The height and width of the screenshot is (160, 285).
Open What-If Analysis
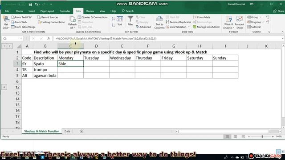click(228, 23)
